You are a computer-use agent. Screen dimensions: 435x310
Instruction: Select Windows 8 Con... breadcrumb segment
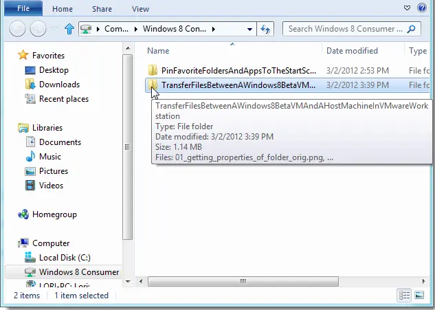point(175,29)
